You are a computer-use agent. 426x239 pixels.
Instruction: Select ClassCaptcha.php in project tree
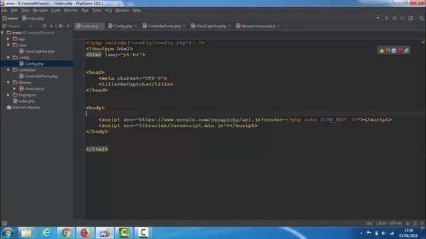click(37, 51)
